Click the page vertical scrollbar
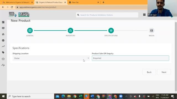 [x=176, y=57]
